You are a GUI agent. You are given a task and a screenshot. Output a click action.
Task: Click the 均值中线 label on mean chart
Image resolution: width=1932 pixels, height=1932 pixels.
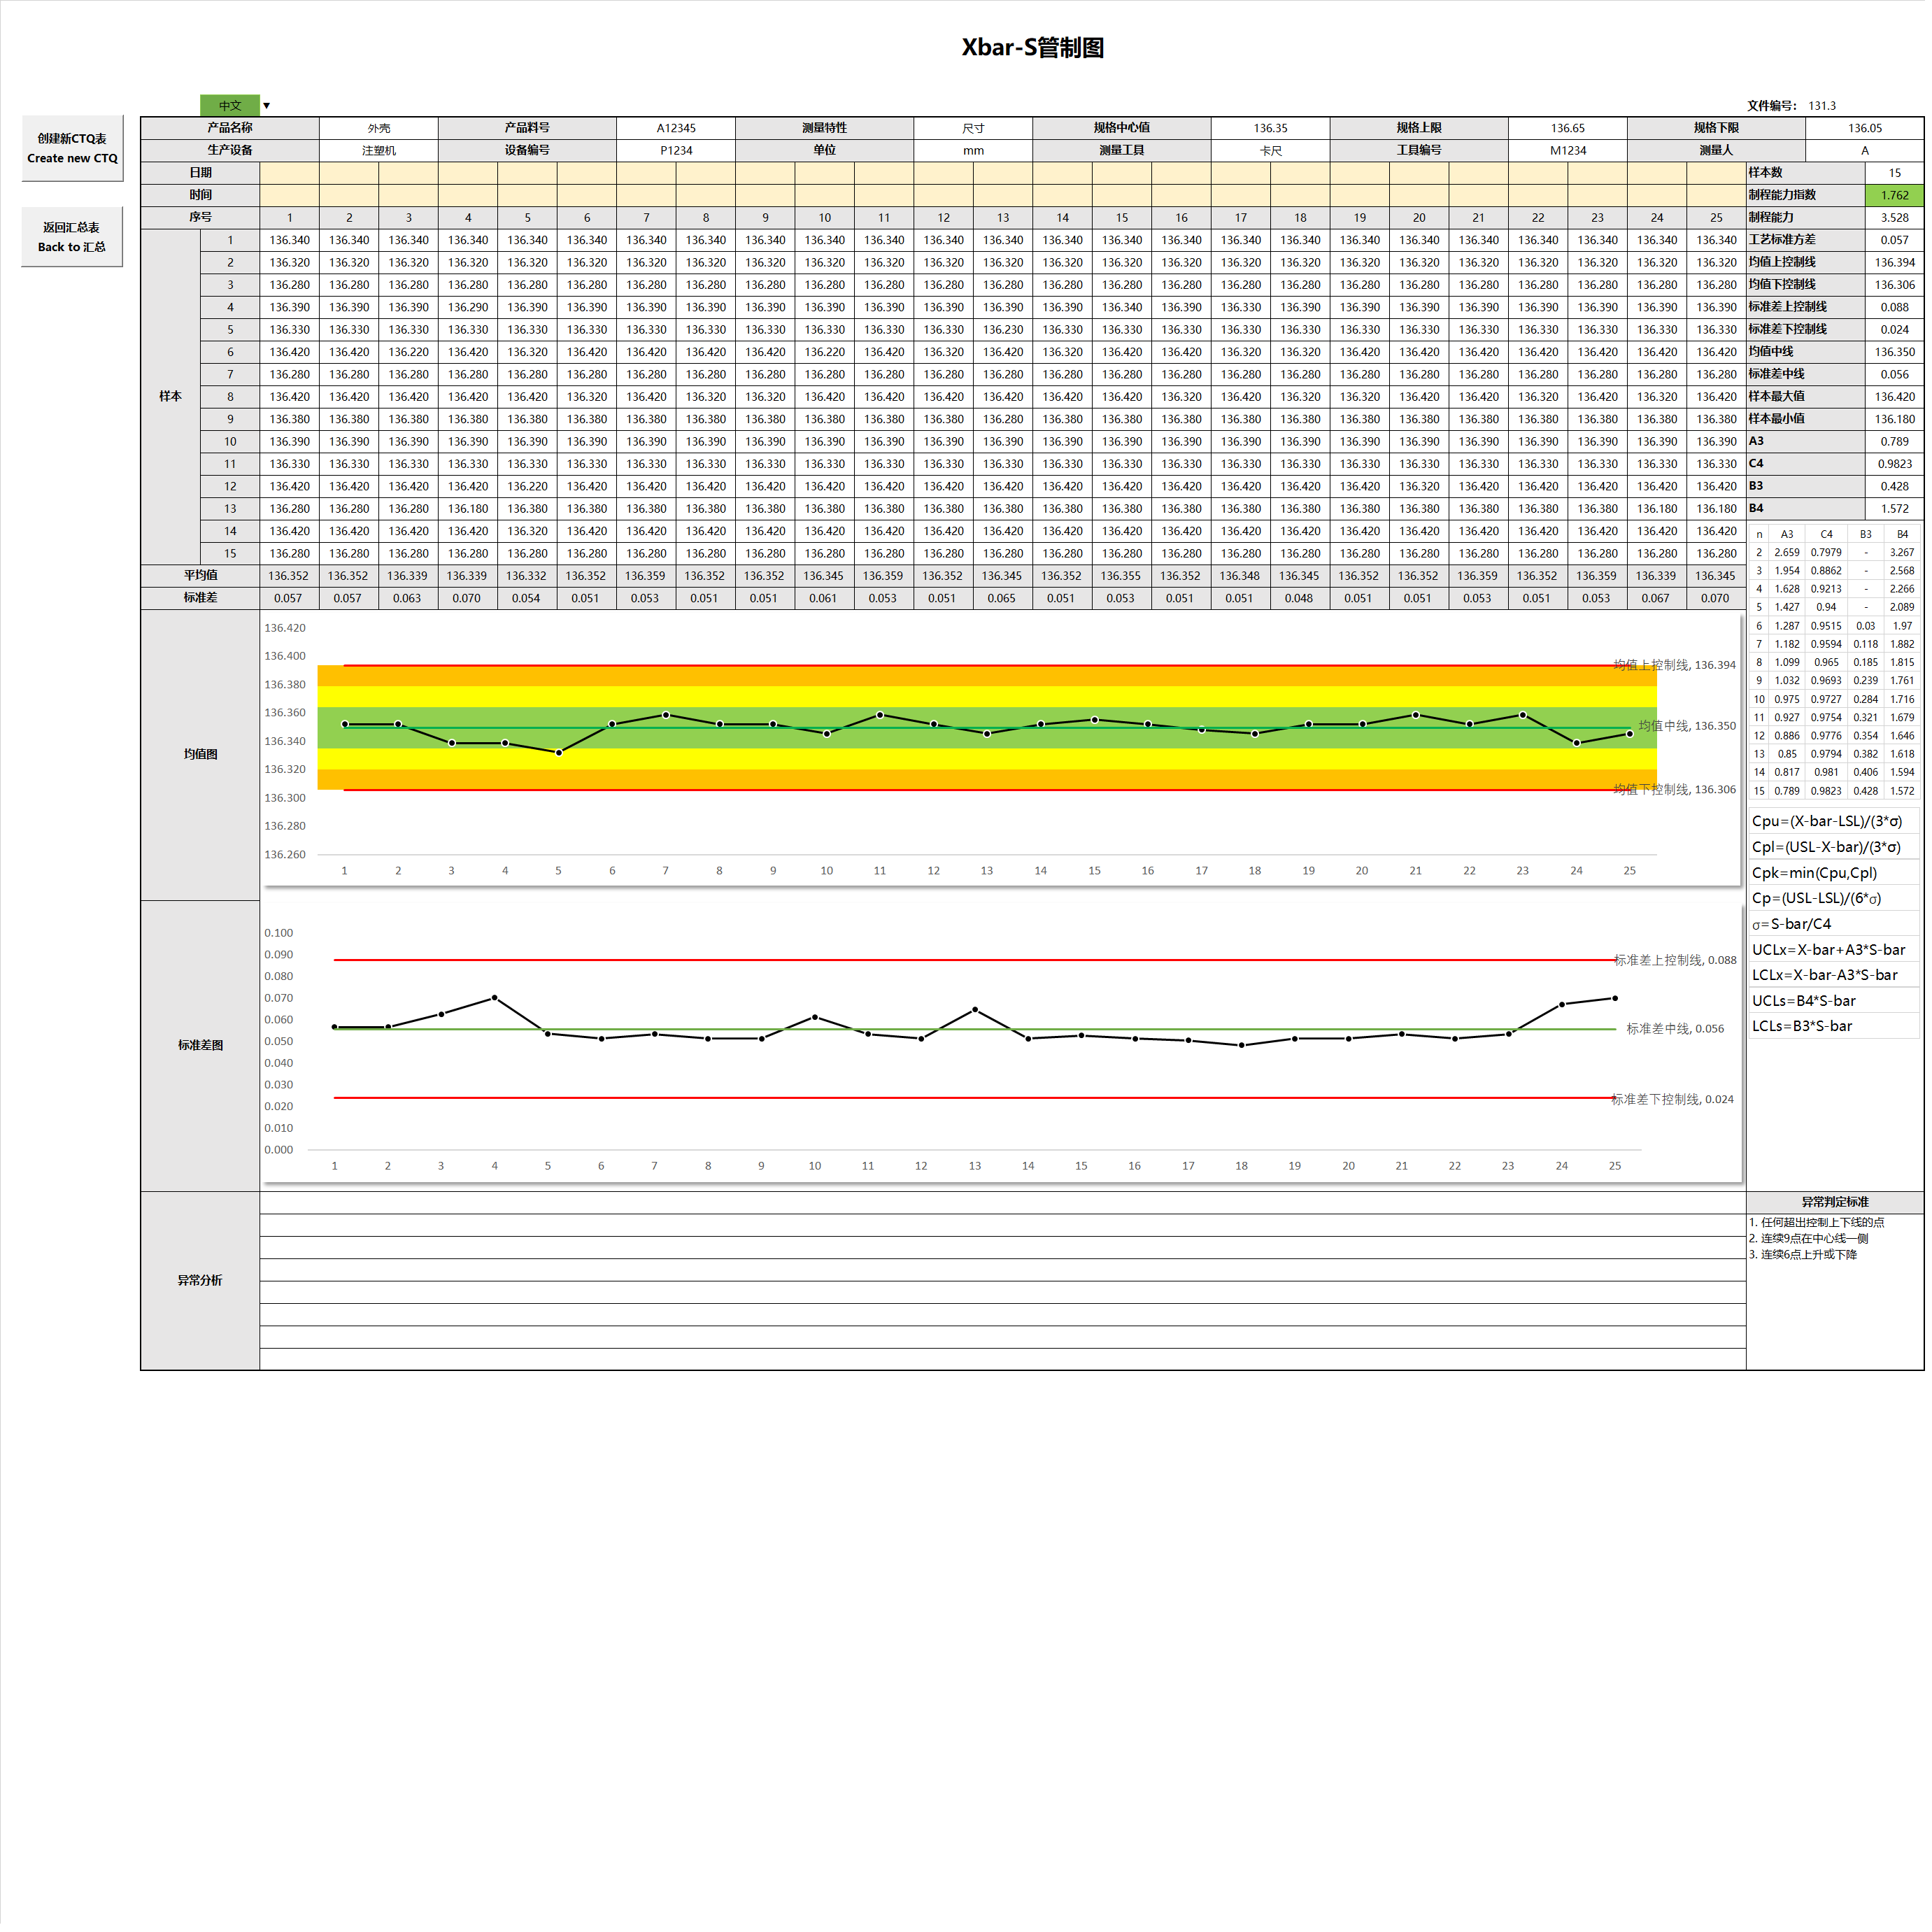point(1687,726)
